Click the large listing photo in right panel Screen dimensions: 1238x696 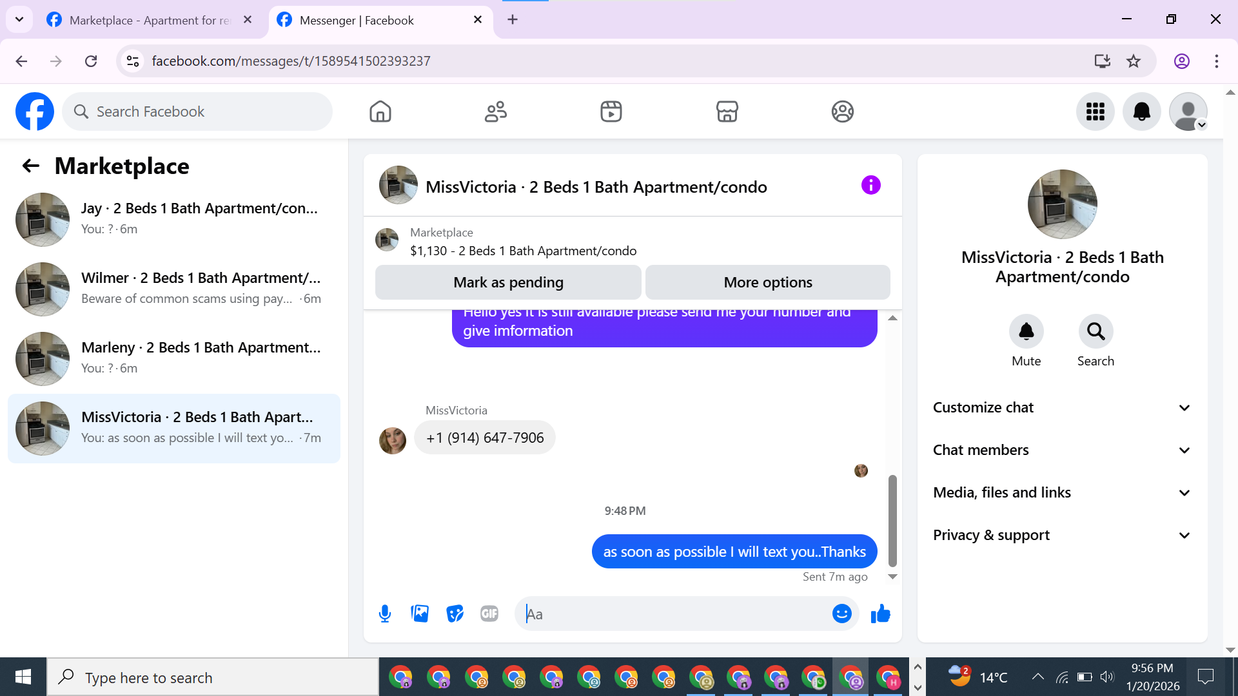[x=1062, y=204]
